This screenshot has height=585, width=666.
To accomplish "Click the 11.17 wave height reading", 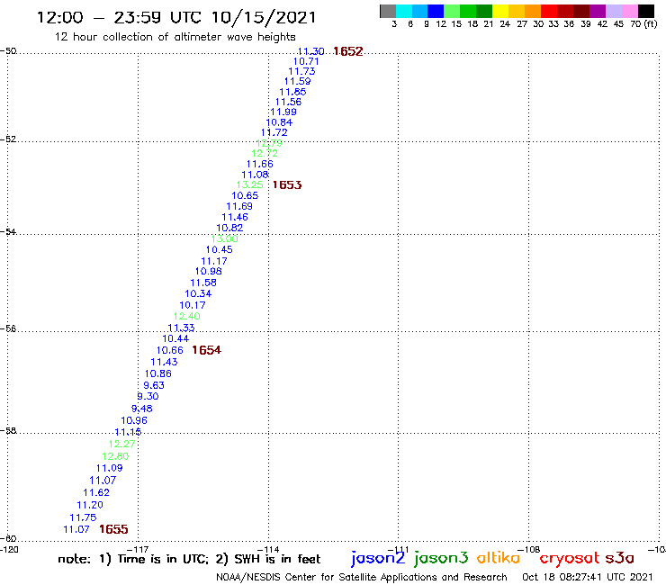I will pos(214,261).
